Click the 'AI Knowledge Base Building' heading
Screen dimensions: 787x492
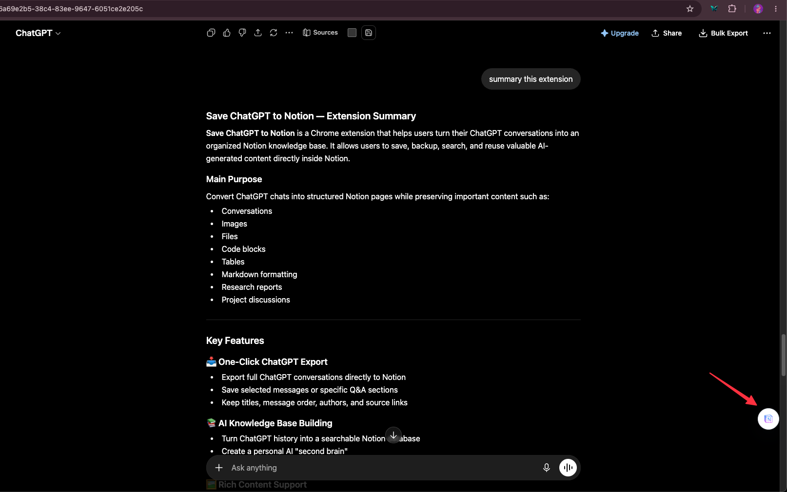tap(275, 423)
